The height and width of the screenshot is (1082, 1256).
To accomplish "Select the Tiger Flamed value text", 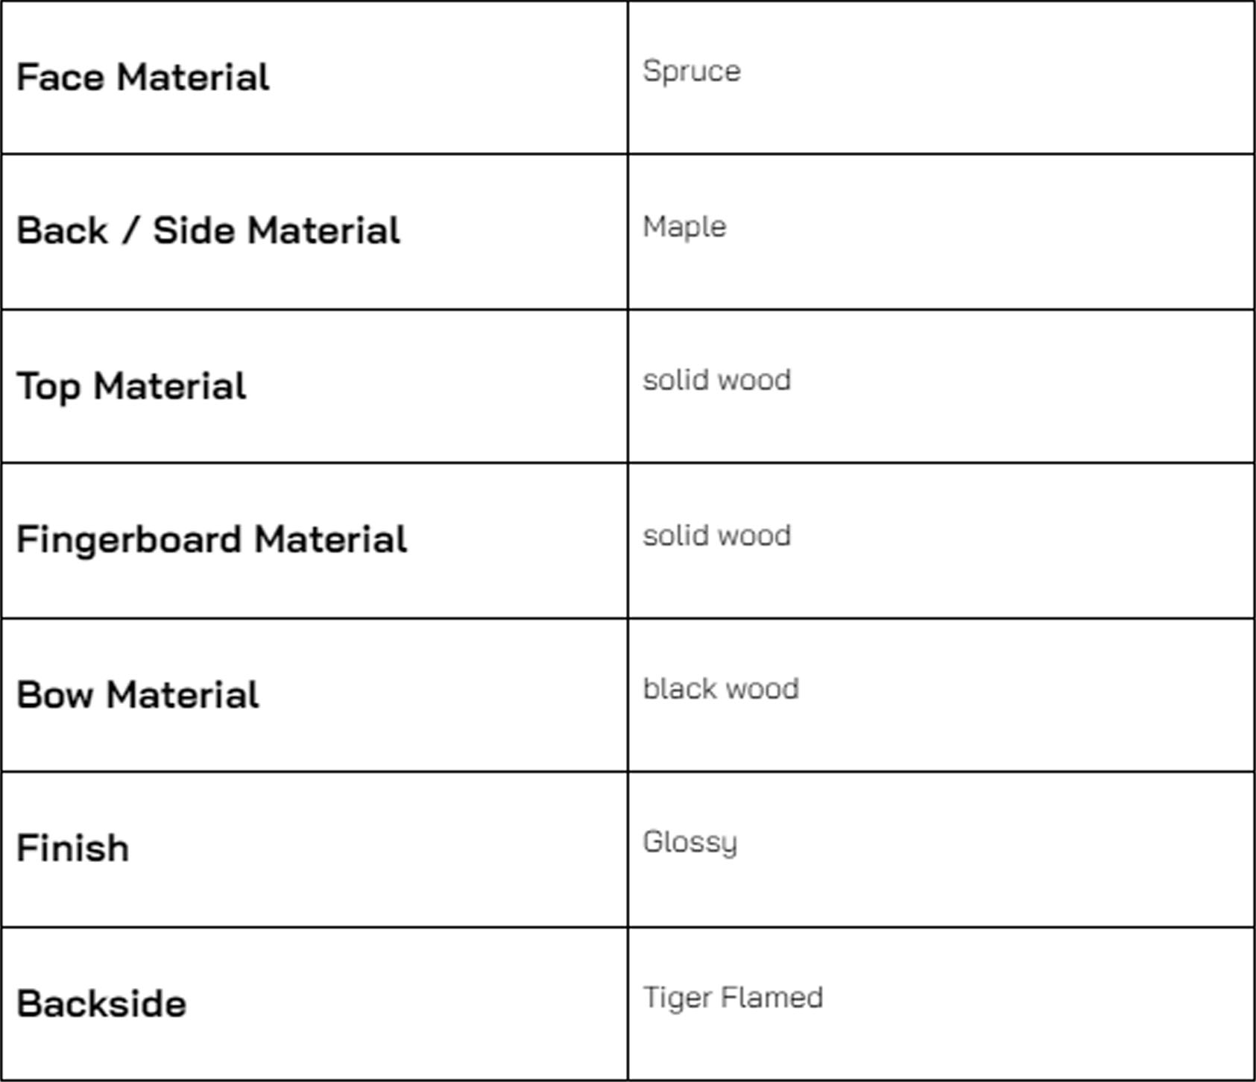I will (733, 998).
